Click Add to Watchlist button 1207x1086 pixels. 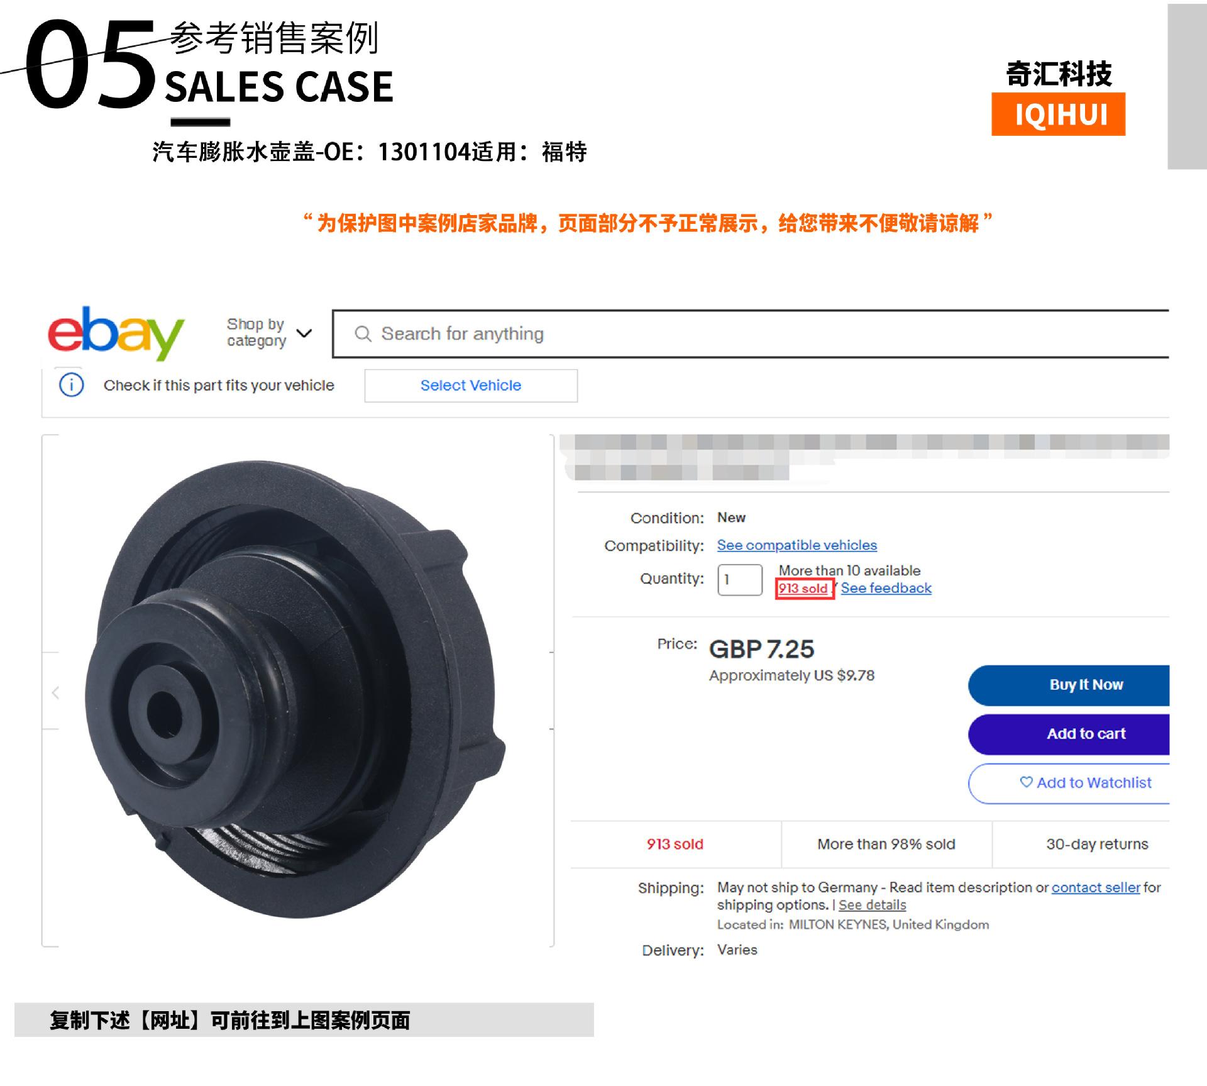point(1069,783)
